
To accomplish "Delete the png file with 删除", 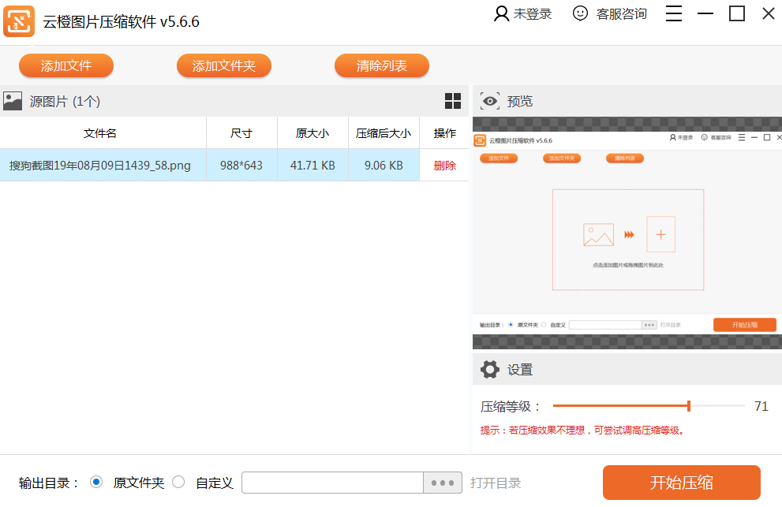I will [444, 166].
